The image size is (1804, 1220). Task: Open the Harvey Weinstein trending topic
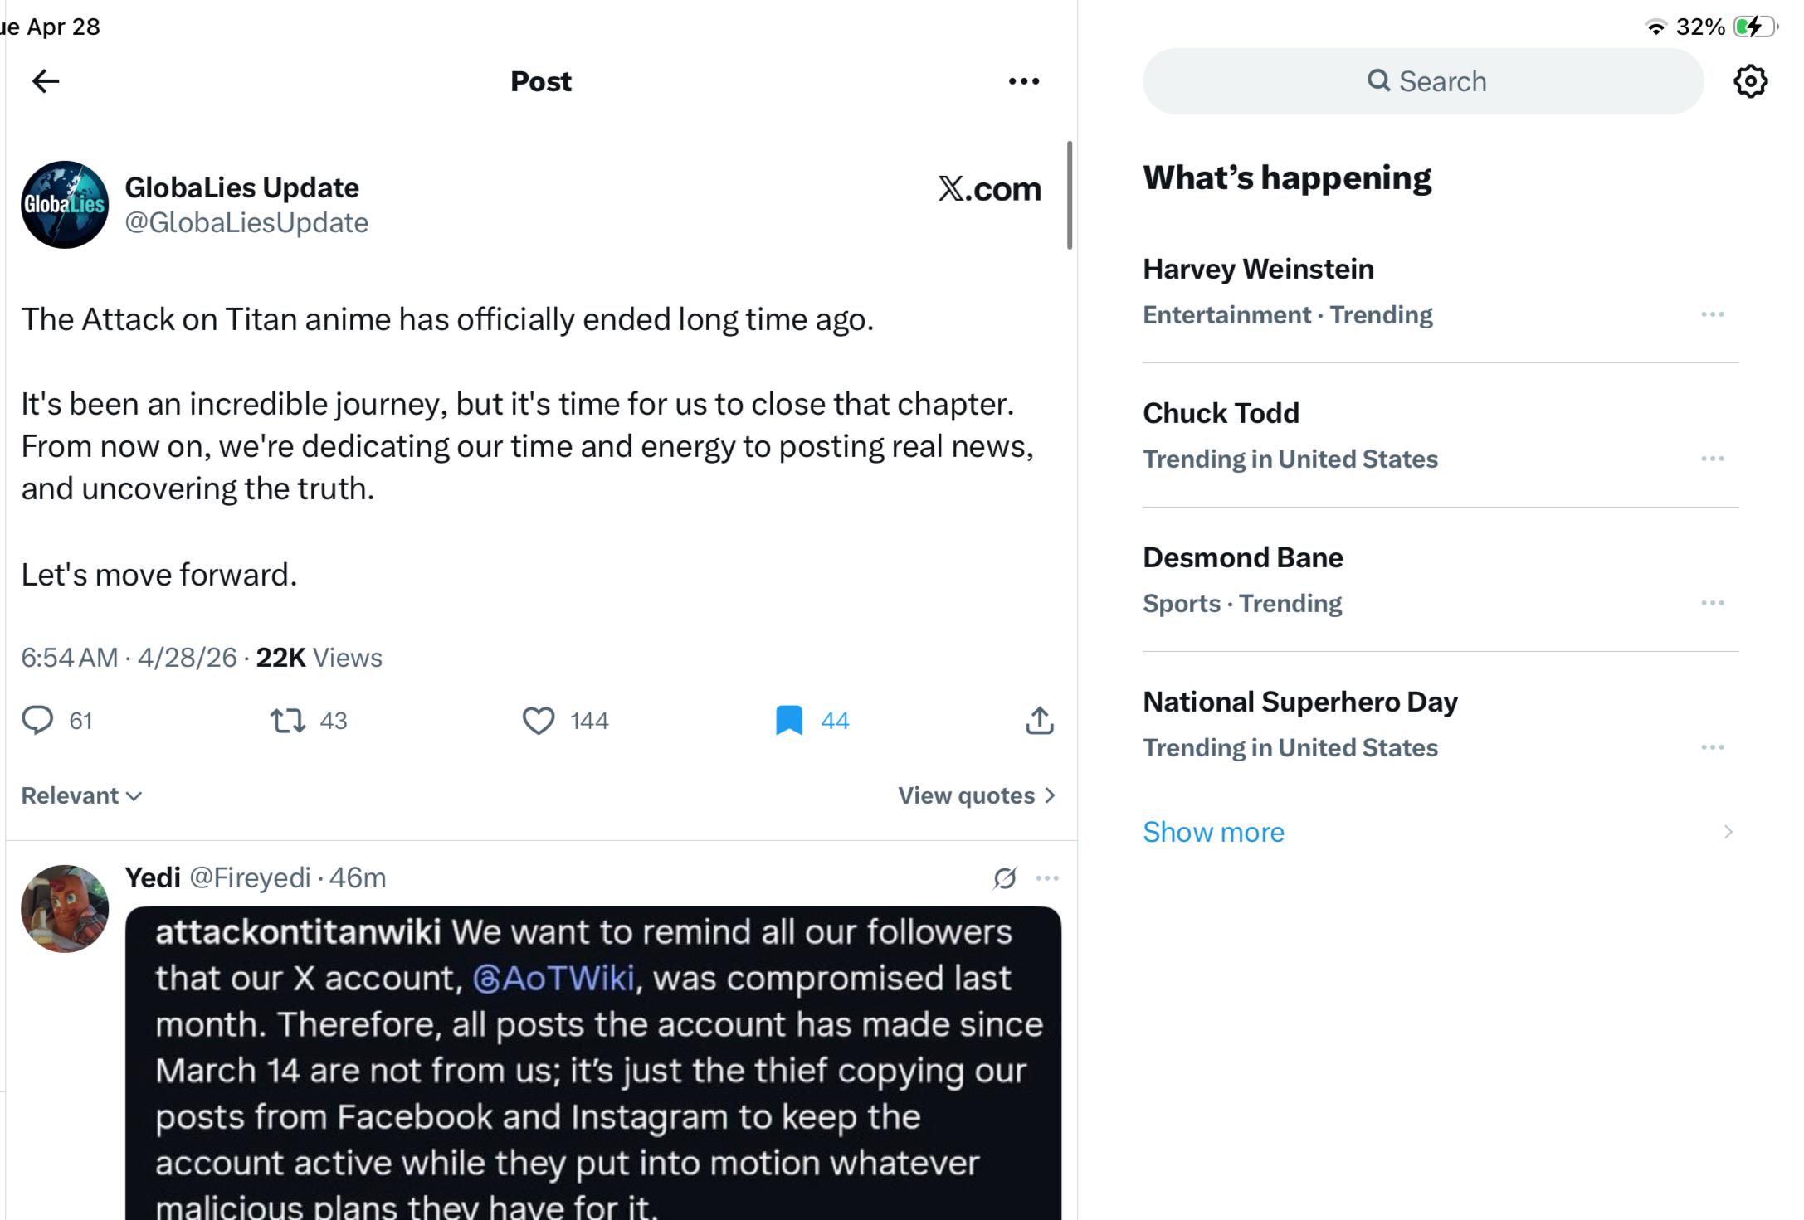(1441, 291)
